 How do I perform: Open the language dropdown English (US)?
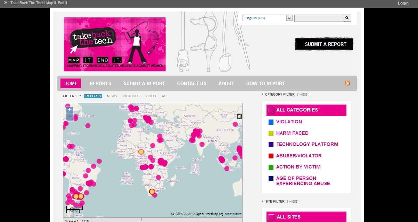coord(267,18)
